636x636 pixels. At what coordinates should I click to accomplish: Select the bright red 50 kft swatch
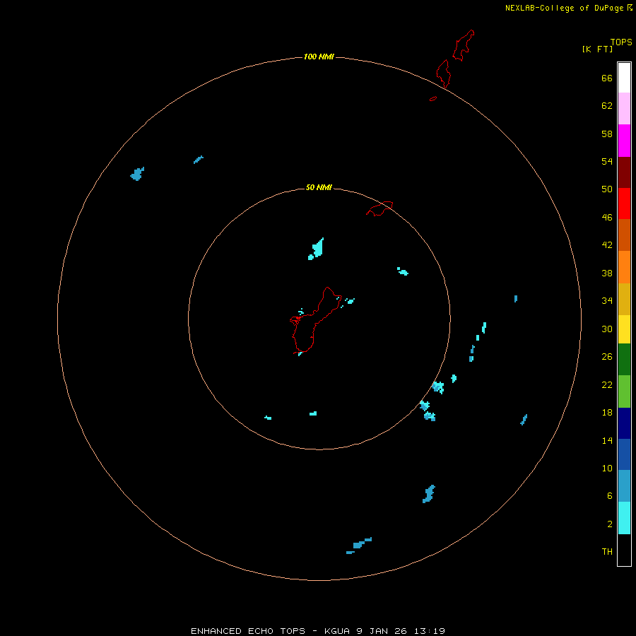click(624, 204)
